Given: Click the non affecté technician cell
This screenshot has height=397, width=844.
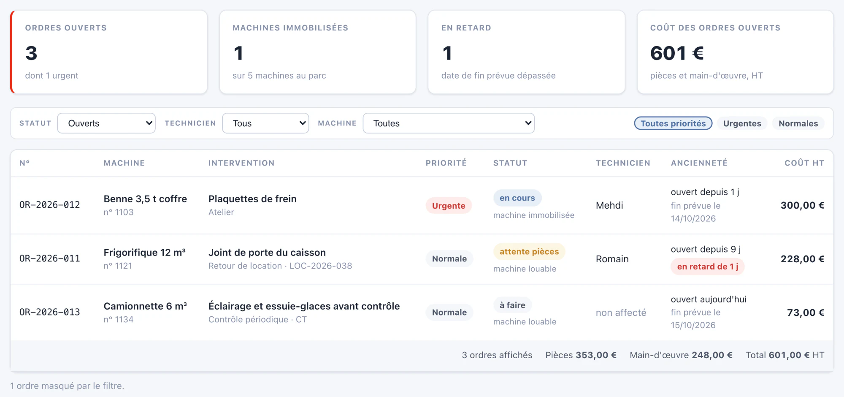Looking at the screenshot, I should pyautogui.click(x=621, y=313).
